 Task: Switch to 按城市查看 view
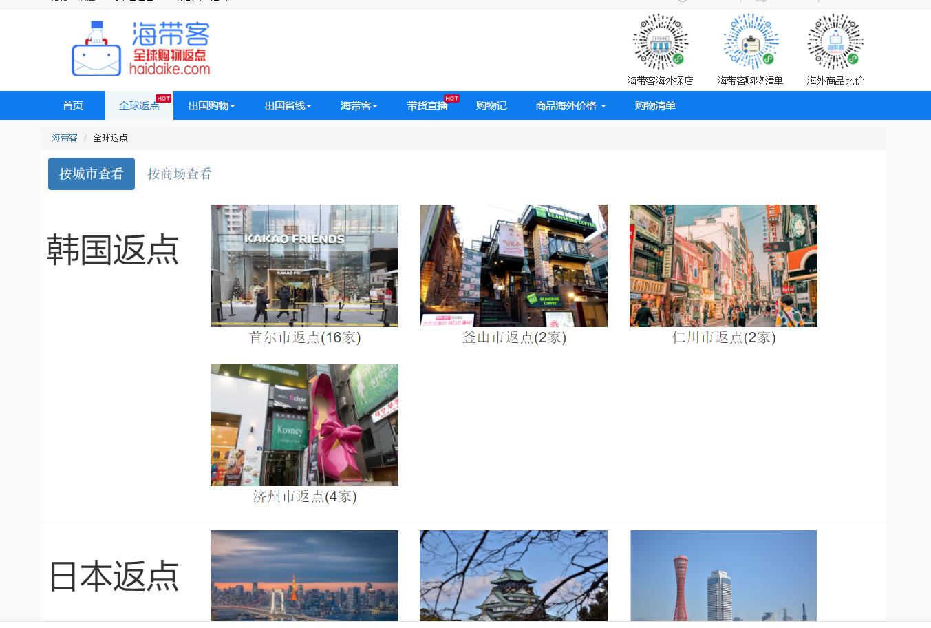pyautogui.click(x=91, y=174)
